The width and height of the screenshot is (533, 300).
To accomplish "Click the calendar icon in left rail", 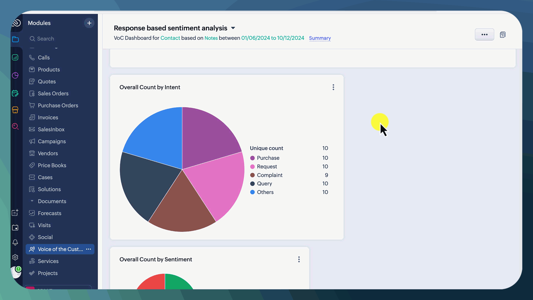I will (15, 228).
